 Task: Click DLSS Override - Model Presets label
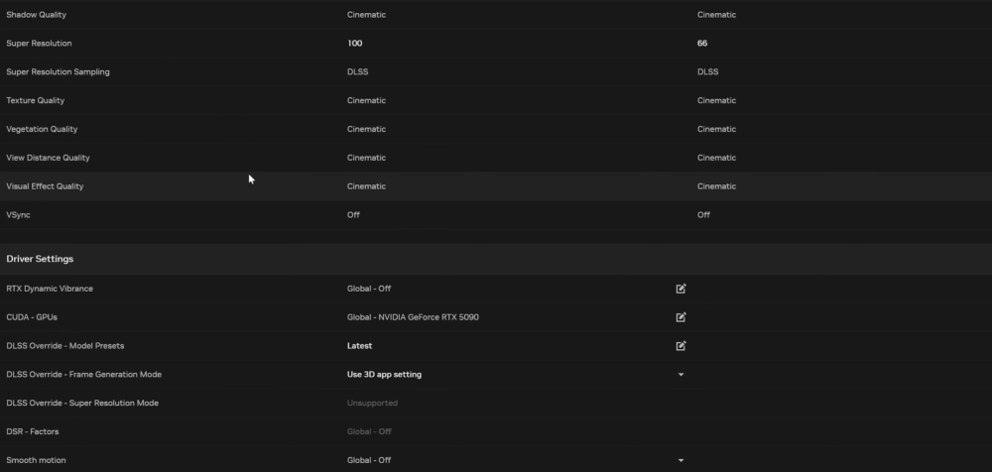(65, 346)
